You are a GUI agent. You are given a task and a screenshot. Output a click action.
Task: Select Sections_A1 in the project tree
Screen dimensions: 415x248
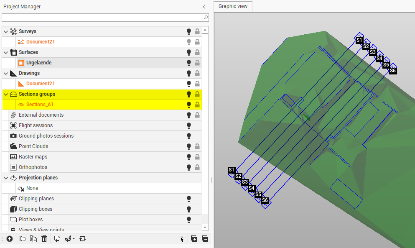coord(40,105)
